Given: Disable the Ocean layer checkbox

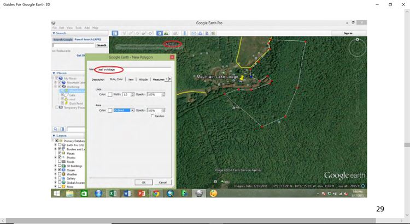Looking at the screenshot, I should tap(60, 170).
